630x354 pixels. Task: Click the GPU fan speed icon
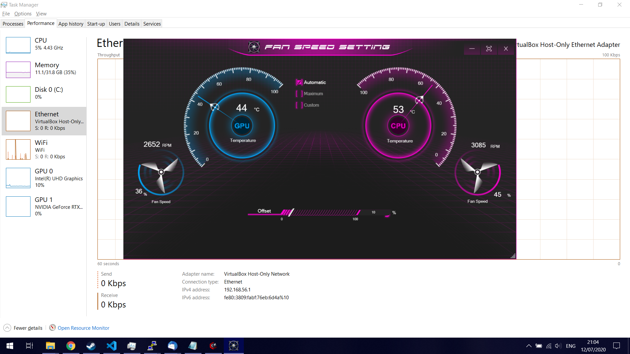[x=161, y=172]
